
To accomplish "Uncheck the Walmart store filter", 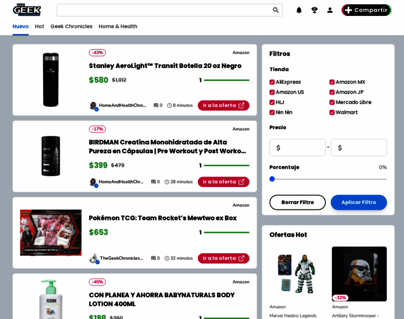I will coord(332,112).
